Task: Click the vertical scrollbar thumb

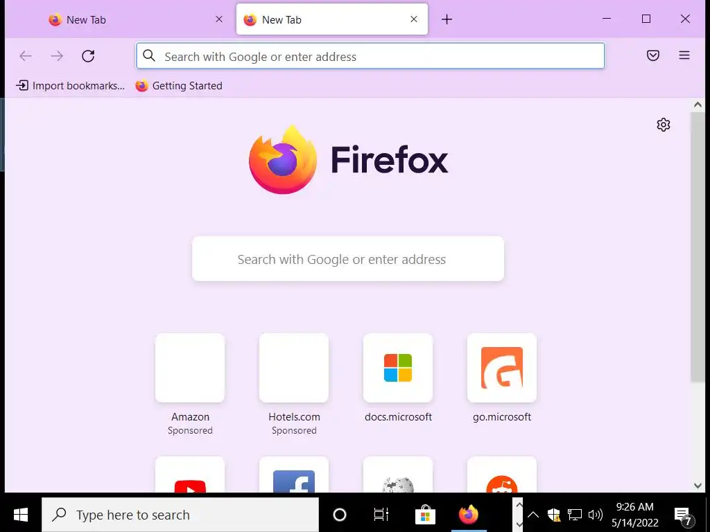Action: [x=698, y=247]
